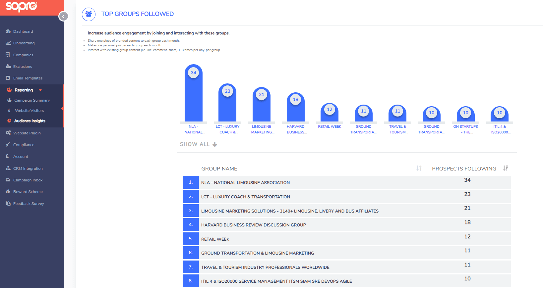This screenshot has height=288, width=543.
Task: Click the On Startups bar
Action: point(466,114)
